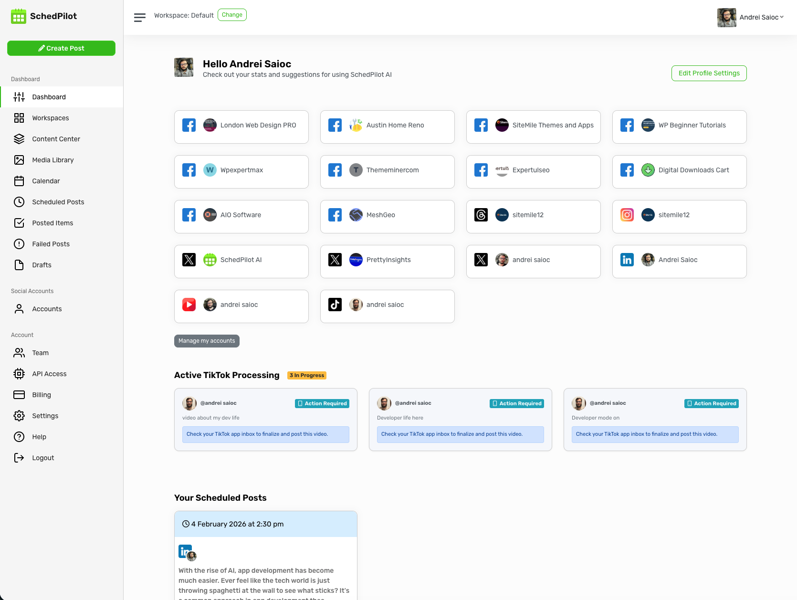
Task: Click the Failed Posts alert icon
Action: pos(19,244)
